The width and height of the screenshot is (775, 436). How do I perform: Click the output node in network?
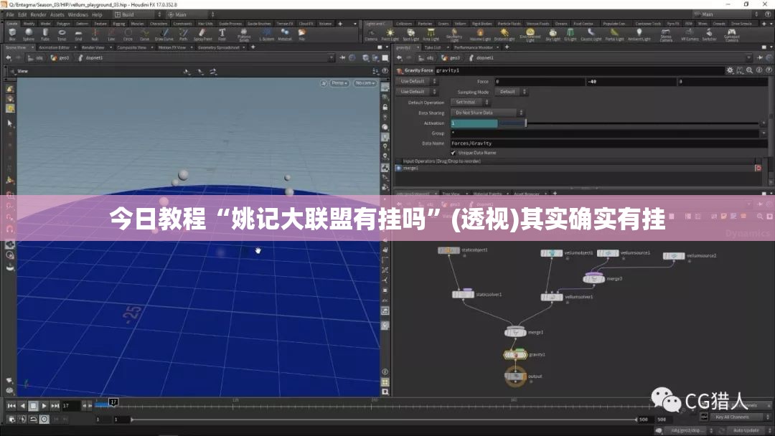(515, 376)
